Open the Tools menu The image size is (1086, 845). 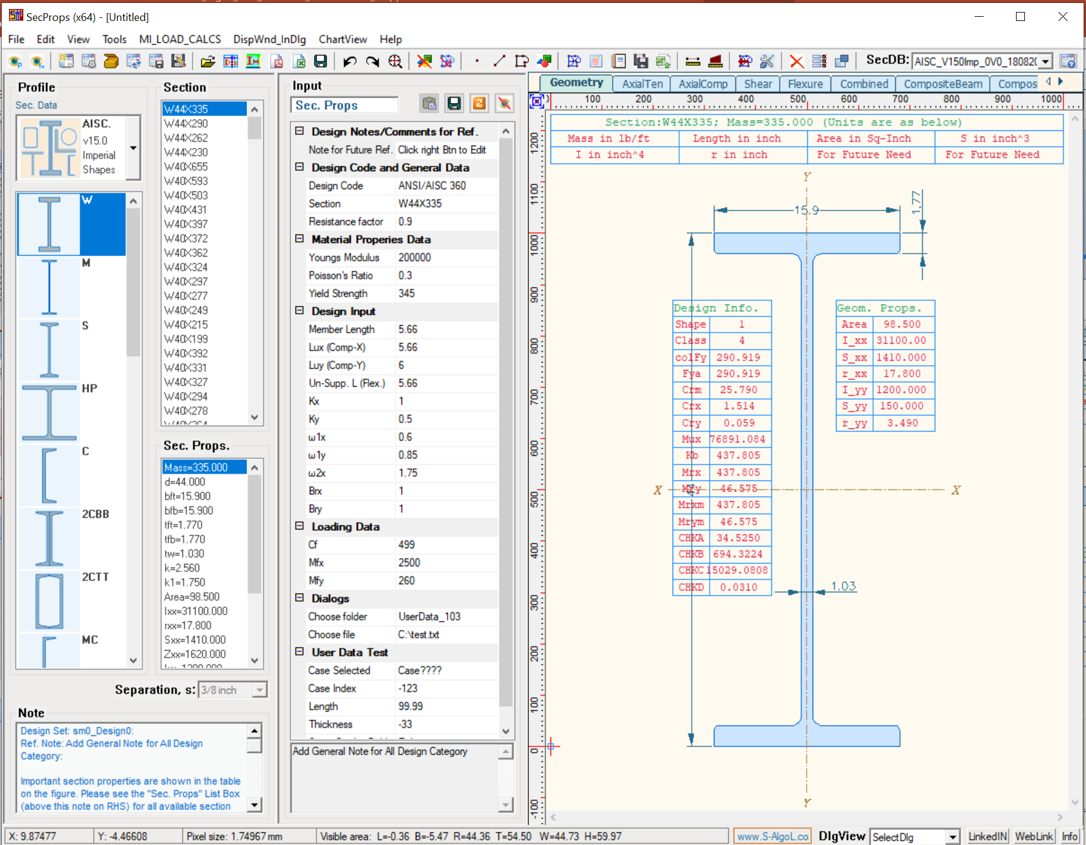point(114,39)
